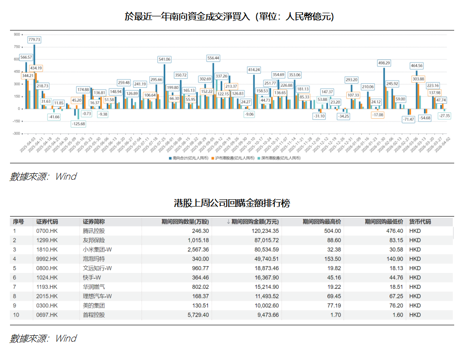Image resolution: width=461 pixels, height=348 pixels.
Task: Select the 美的集团 name cell
Action: (93, 306)
